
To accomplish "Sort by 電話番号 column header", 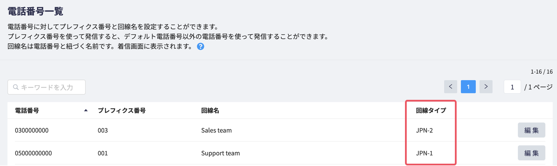I will [27, 111].
